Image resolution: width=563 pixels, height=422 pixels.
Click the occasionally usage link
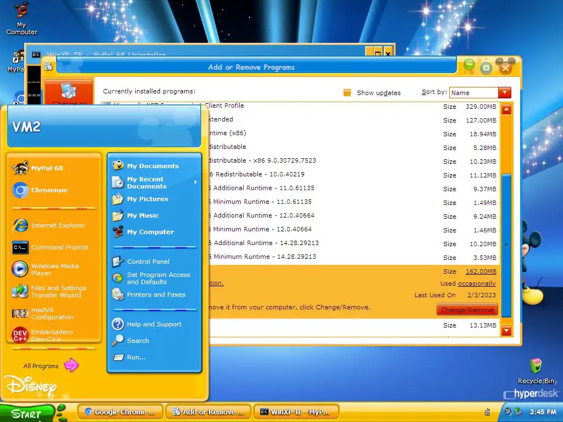(x=477, y=284)
